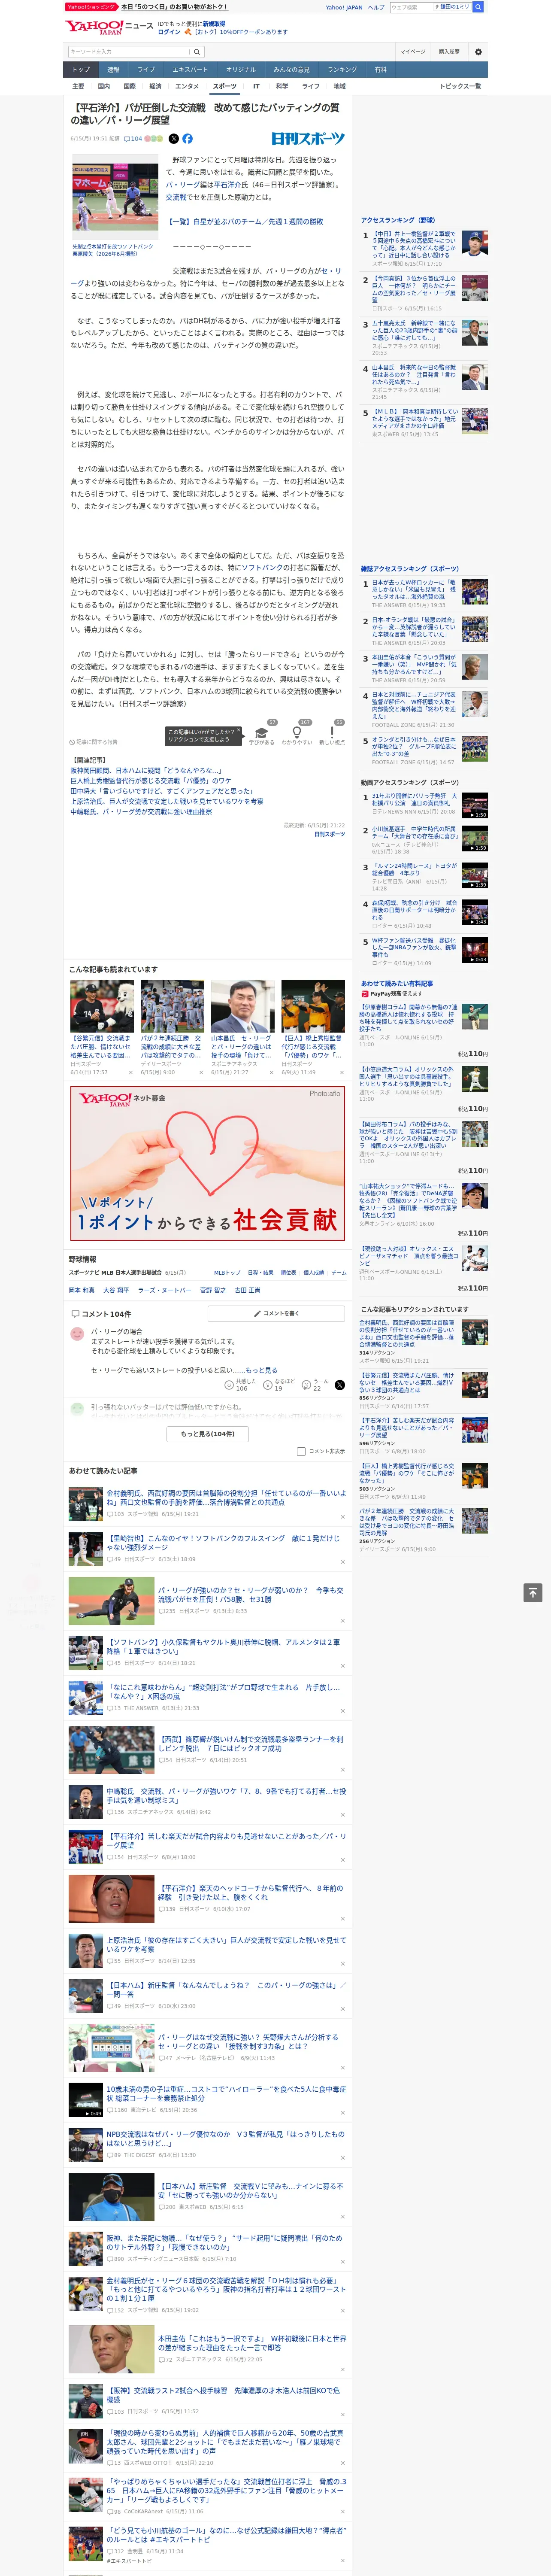Open the みんなの意見 tab
This screenshot has height=2576, width=551.
click(291, 69)
